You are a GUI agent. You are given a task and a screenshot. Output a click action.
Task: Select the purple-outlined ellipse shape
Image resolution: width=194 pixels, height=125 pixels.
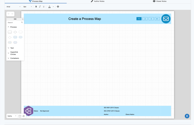(15, 42)
